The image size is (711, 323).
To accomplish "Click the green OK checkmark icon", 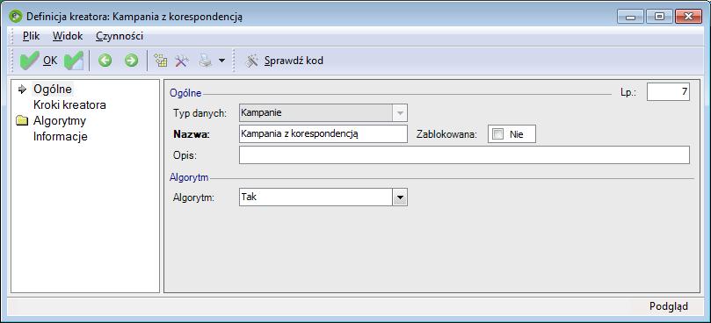I will [30, 61].
